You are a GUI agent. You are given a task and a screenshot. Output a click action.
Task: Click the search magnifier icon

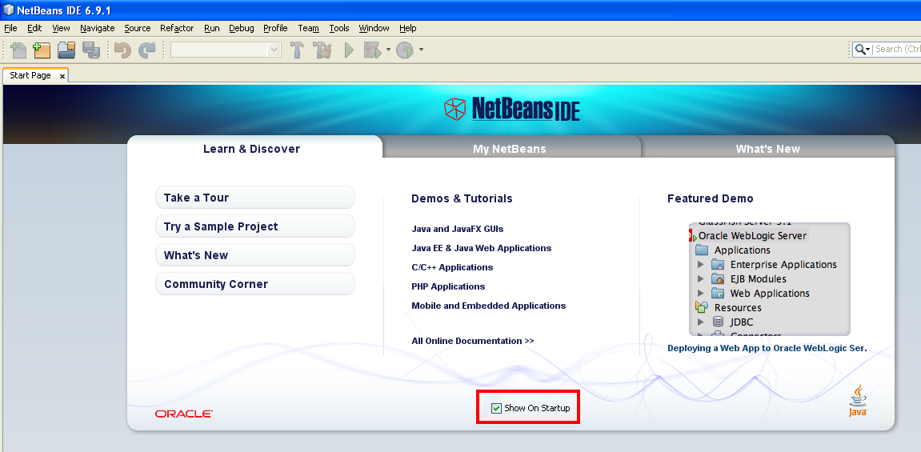pos(860,50)
